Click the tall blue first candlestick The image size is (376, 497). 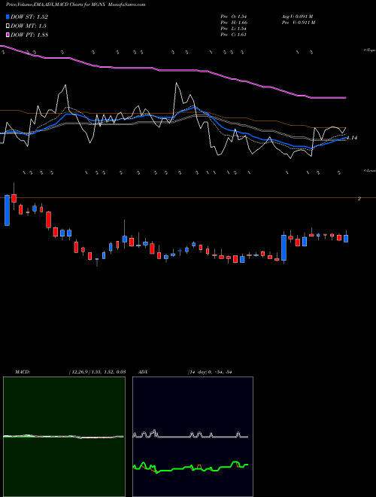(7, 210)
